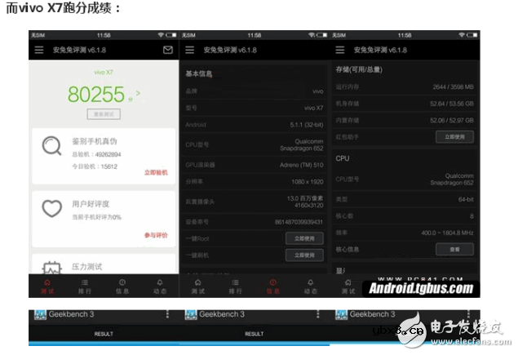Image resolution: width=518 pixels, height=355 pixels.
Task: Switch to 测试 tab on 存储 screen
Action: click(348, 286)
